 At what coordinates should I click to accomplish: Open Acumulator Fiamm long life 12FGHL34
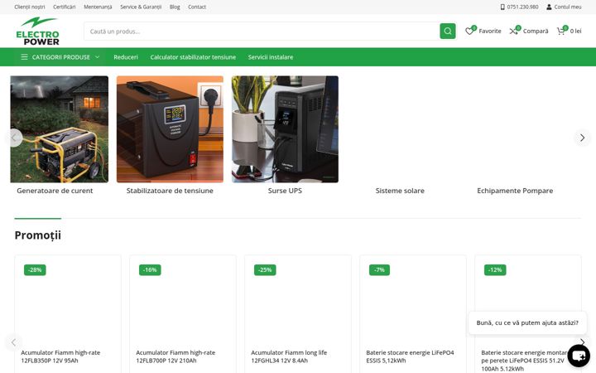(289, 356)
